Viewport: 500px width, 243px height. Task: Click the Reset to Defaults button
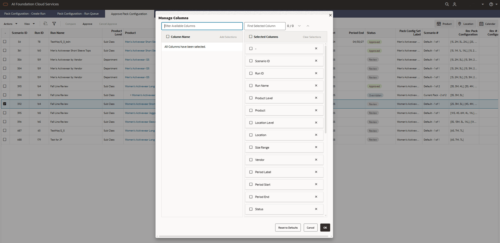click(x=288, y=228)
